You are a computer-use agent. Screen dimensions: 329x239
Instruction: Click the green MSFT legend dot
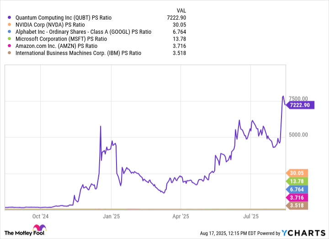coord(10,39)
